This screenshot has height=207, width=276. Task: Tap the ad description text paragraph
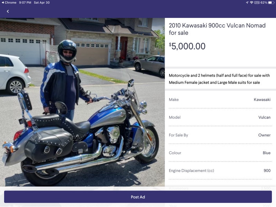point(220,78)
